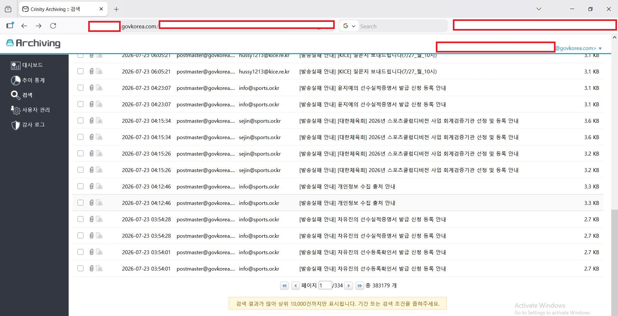The image size is (618, 316).
Task: Open the tab list chevron in title bar
Action: [538, 9]
